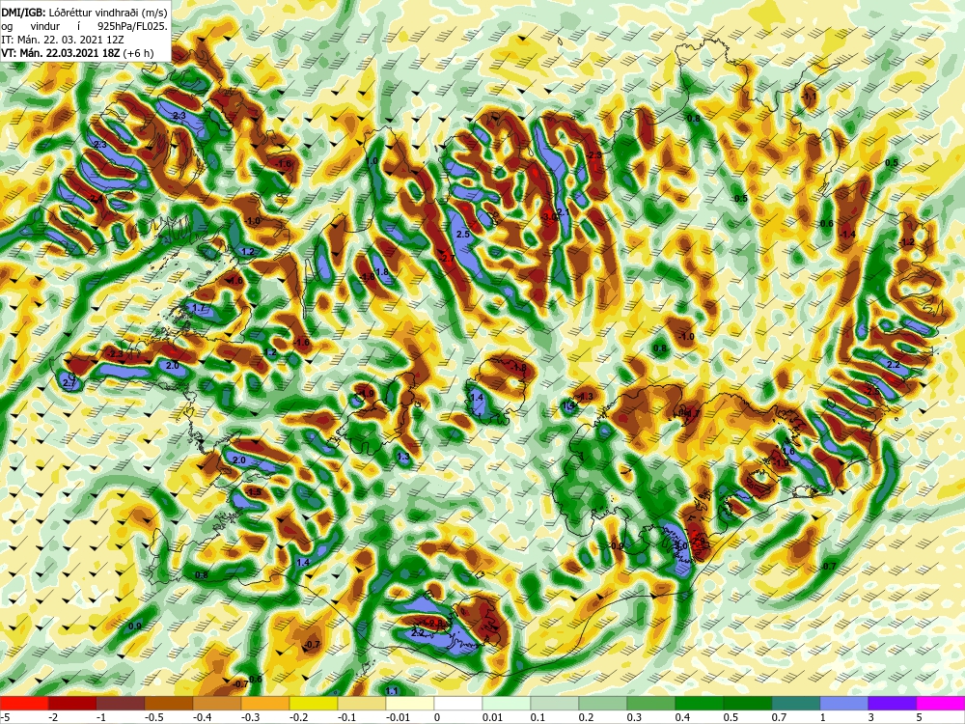Pick the pale mint swatch for 0.01 to 0.1

pyautogui.click(x=507, y=704)
